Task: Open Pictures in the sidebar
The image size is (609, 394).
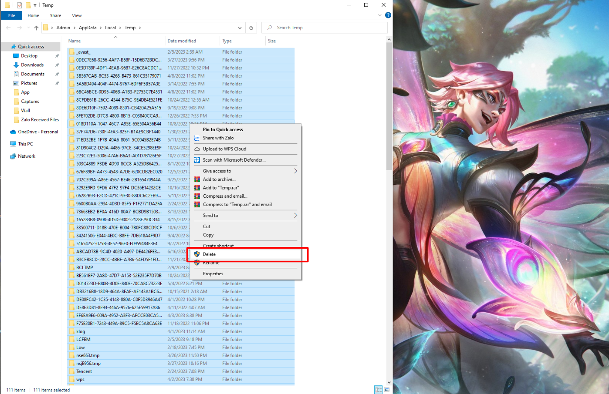Action: 29,83
